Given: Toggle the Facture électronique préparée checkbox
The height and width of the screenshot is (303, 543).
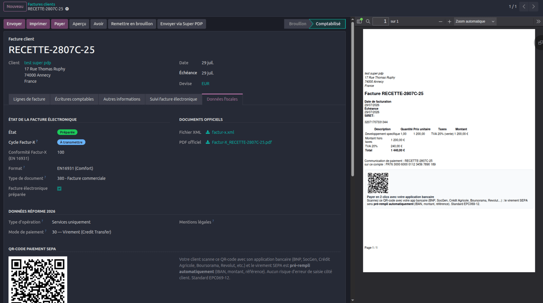Looking at the screenshot, I should click(59, 189).
